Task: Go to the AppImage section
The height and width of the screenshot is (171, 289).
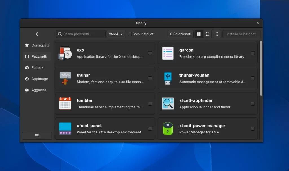Action: click(37, 79)
